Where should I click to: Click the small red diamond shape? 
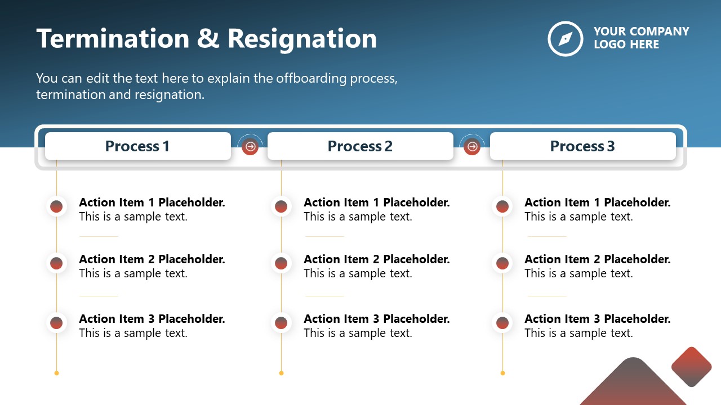click(x=692, y=367)
